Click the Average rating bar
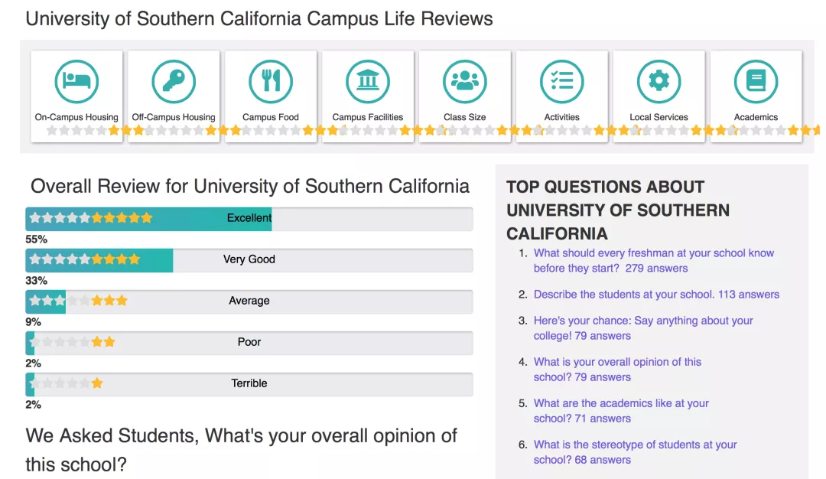This screenshot has height=479, width=826. click(x=249, y=301)
